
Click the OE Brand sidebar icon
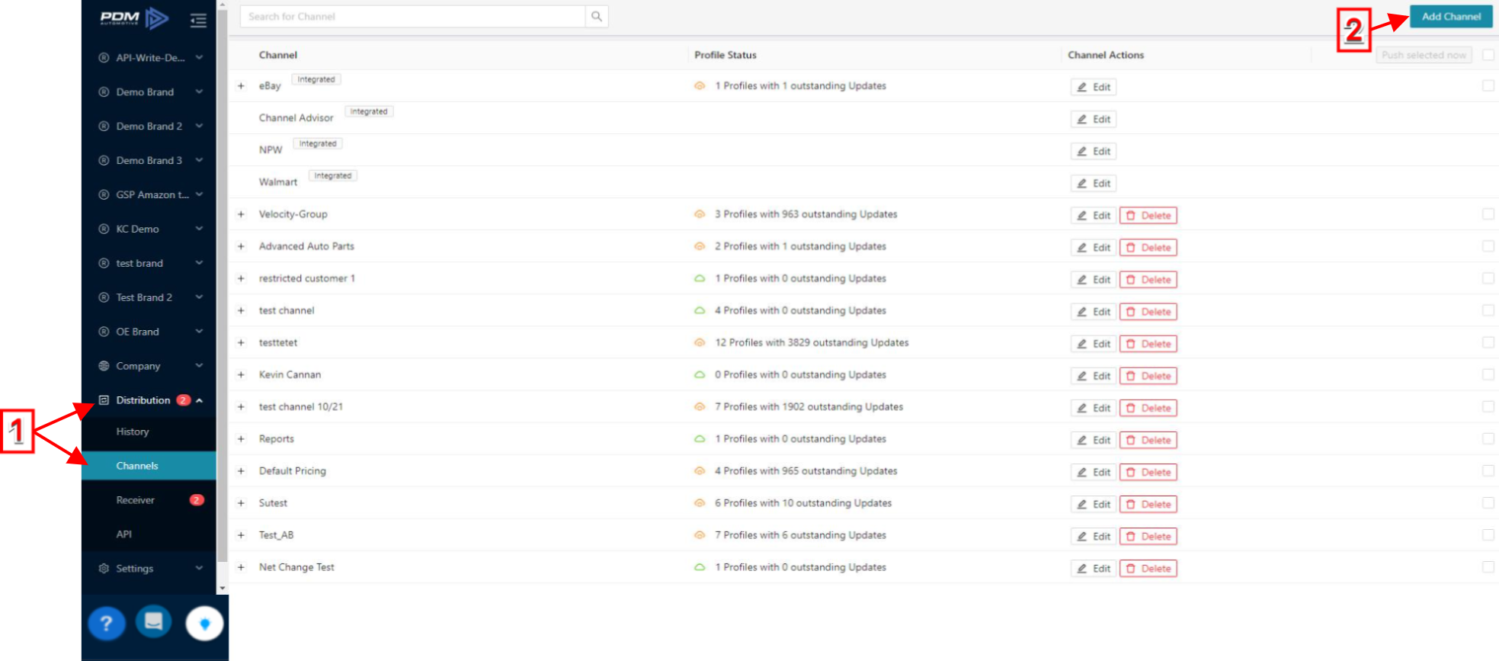[x=104, y=332]
